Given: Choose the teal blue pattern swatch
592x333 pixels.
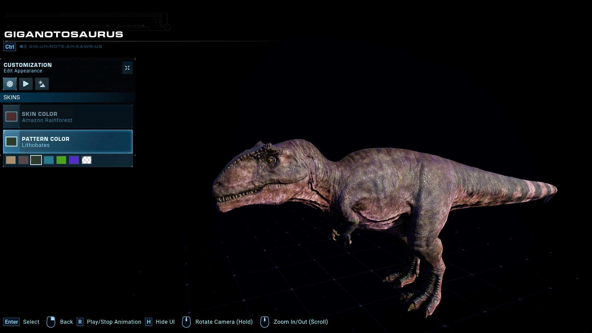Looking at the screenshot, I should click(x=49, y=160).
